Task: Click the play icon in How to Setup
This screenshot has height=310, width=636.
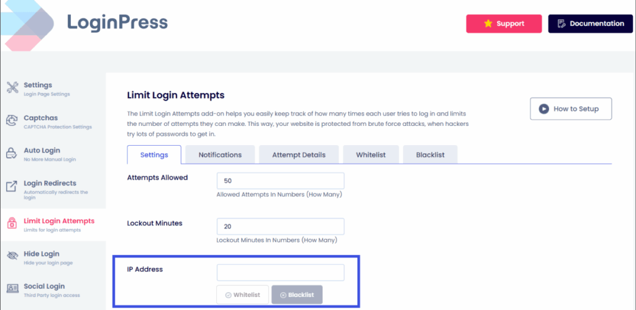Action: (x=543, y=108)
